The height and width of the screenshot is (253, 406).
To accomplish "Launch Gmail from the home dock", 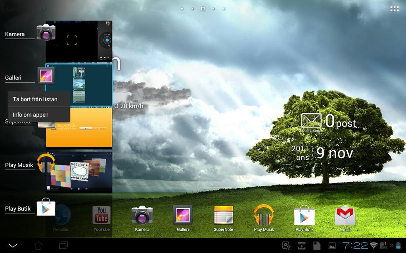I will [x=345, y=218].
